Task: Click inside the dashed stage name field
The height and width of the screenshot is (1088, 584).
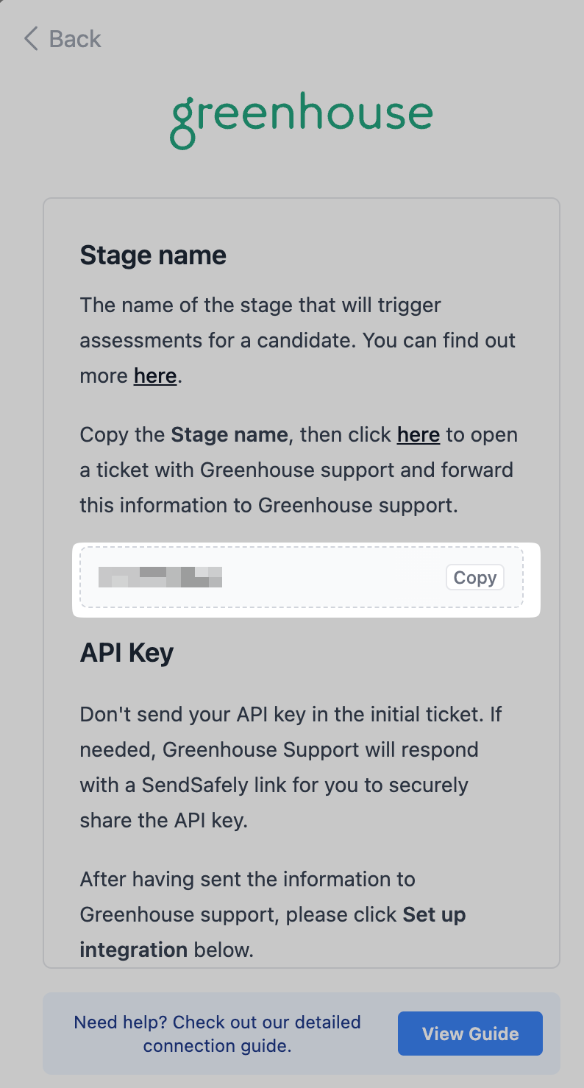Action: (x=302, y=577)
